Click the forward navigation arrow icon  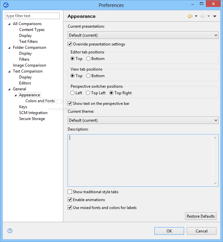click(203, 16)
